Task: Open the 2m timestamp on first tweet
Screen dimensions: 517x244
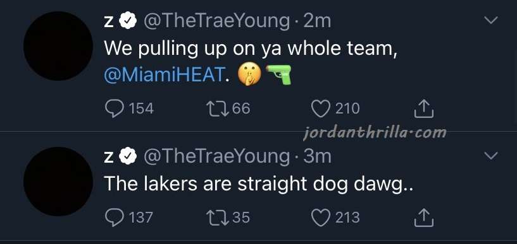Action: [317, 21]
